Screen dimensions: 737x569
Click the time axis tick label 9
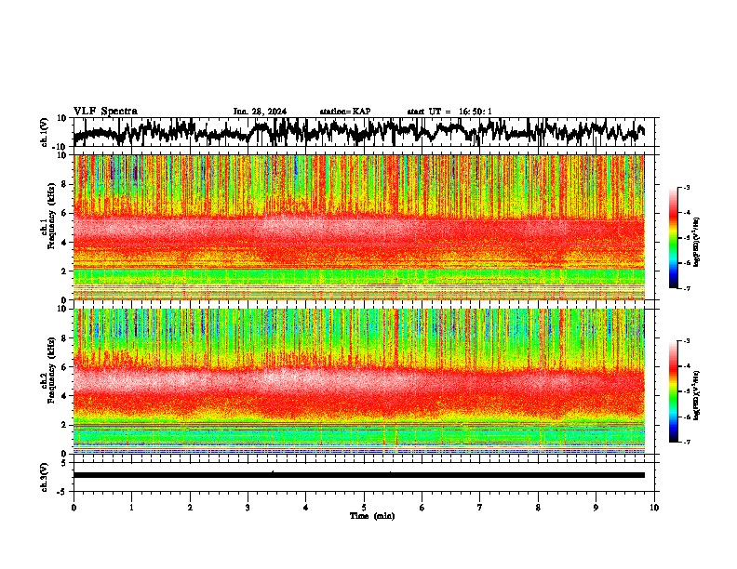click(x=596, y=508)
